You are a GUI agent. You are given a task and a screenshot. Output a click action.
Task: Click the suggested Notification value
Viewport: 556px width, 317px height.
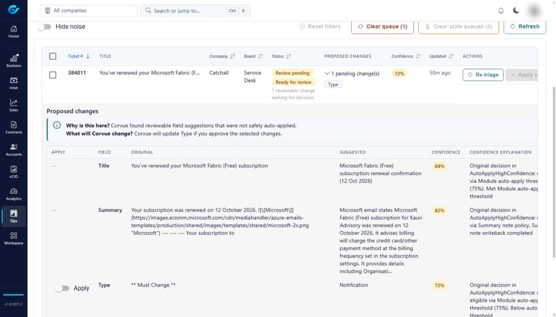(x=353, y=285)
